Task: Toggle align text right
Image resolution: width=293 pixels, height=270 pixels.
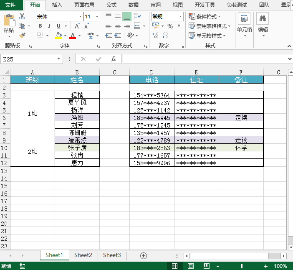Action: tap(127, 26)
